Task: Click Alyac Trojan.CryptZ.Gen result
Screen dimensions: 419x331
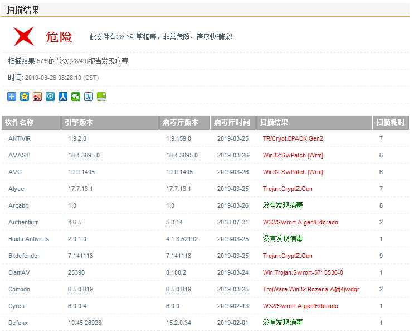Action: click(x=288, y=189)
